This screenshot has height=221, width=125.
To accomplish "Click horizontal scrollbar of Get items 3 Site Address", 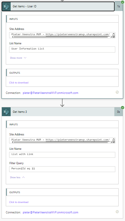I will tap(61, 142).
